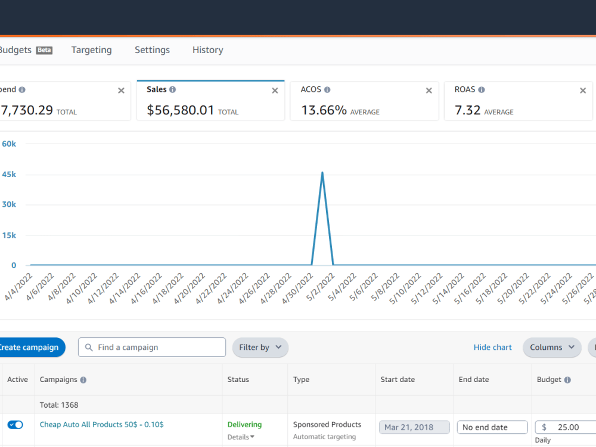Remove the Spend metric card
Screen dimensions: 596x447
click(x=121, y=91)
